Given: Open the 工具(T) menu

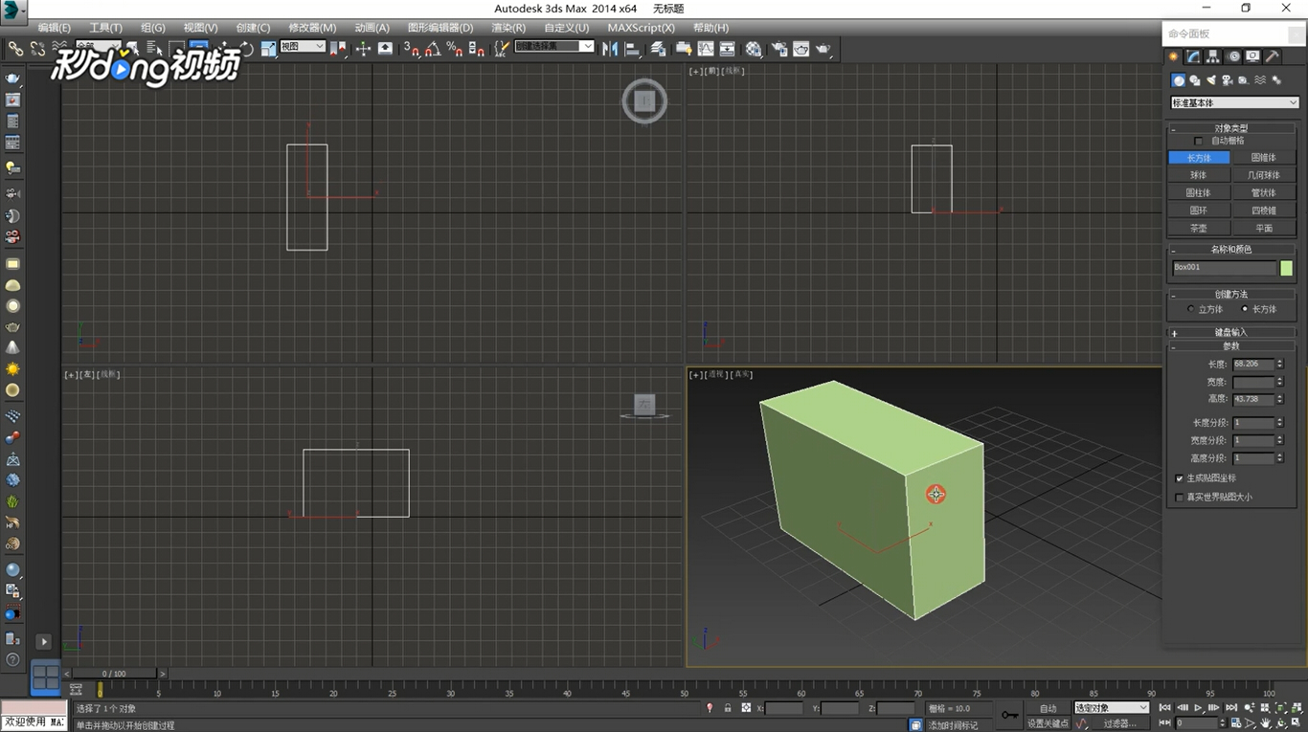Looking at the screenshot, I should coord(105,28).
